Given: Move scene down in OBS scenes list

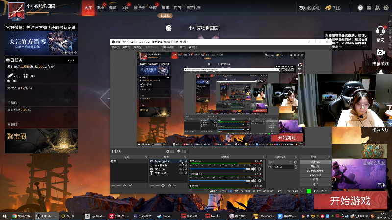Looking at the screenshot, I should (130, 185).
